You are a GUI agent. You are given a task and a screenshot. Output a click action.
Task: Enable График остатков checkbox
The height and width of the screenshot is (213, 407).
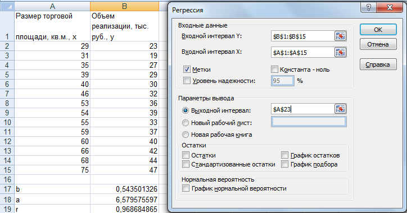point(285,155)
